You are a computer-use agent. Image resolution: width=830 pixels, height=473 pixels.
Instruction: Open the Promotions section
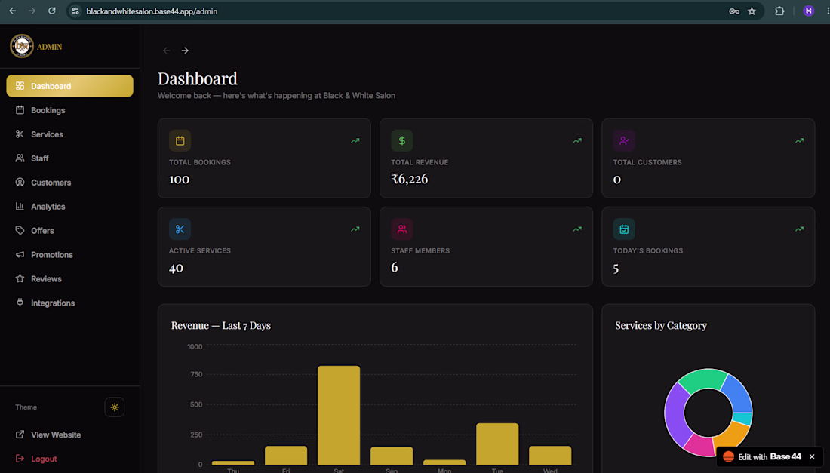(x=69, y=254)
